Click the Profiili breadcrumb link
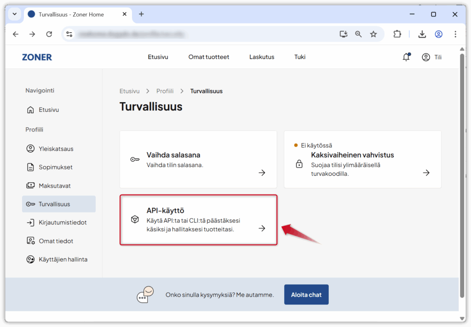471x327 pixels. coord(165,91)
